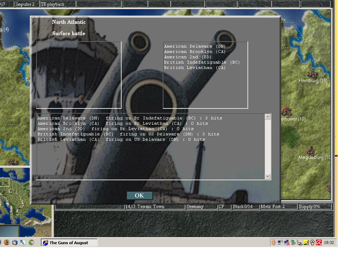This screenshot has width=364, height=273.
Task: Click log line British Leviathan firing on Delaware
Action: pyautogui.click(x=121, y=139)
